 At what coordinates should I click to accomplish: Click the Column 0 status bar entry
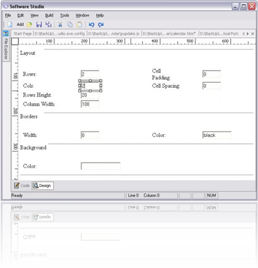click(x=152, y=195)
